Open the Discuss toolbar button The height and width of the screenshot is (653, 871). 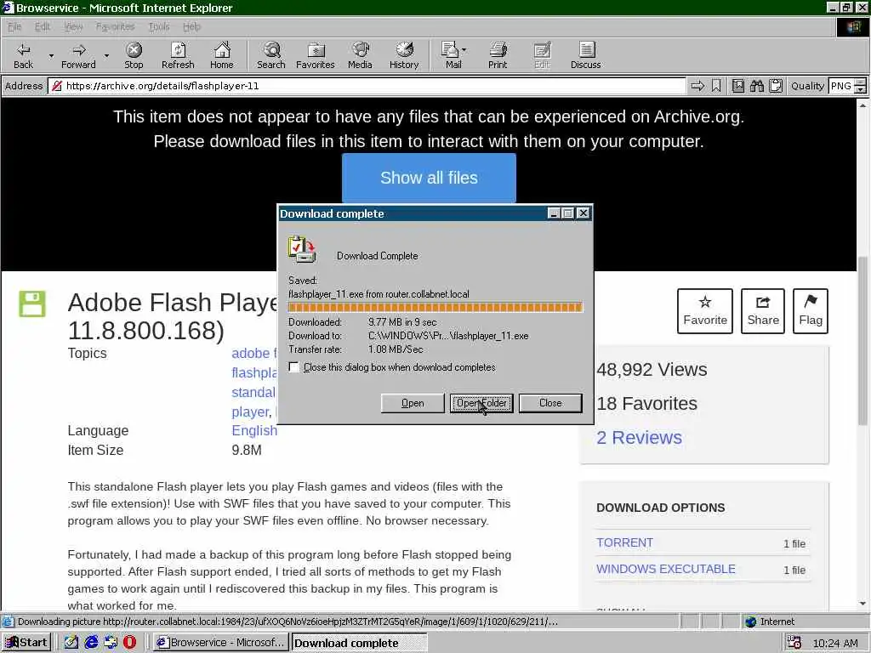click(585, 55)
